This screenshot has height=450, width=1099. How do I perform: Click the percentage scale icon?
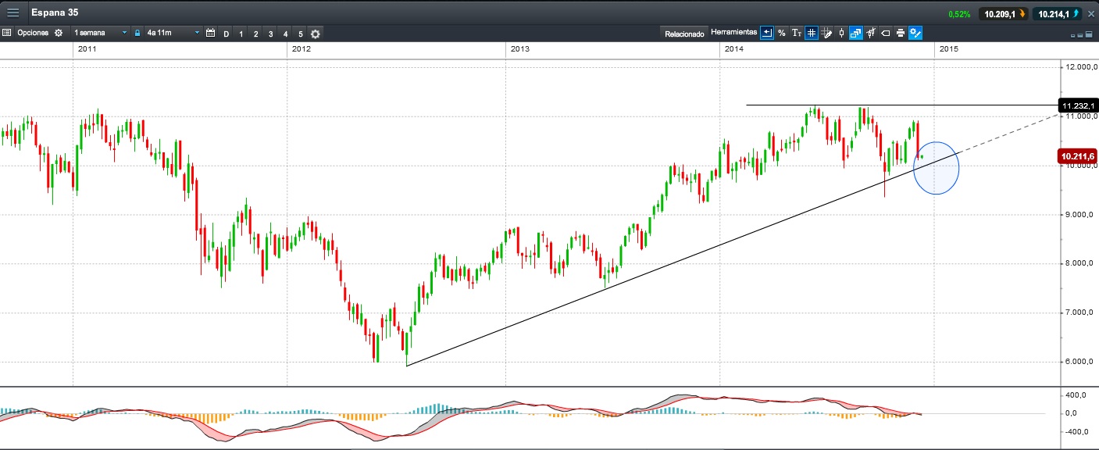pos(781,33)
